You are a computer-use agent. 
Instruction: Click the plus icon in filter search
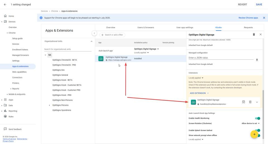pyautogui.click(x=102, y=35)
